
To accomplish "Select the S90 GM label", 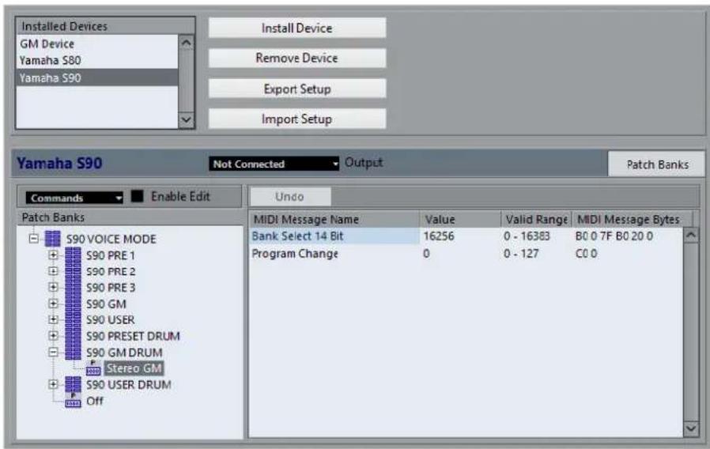I will [x=106, y=304].
